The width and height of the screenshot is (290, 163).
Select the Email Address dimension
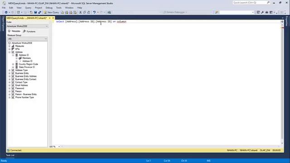[x=21, y=85]
